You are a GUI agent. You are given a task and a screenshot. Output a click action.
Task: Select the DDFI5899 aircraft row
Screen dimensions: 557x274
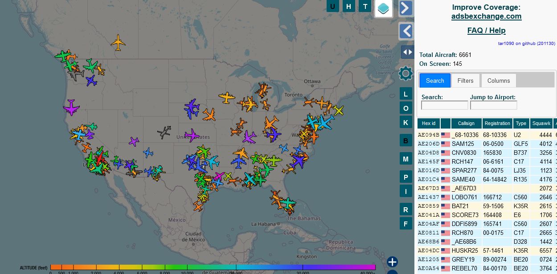(x=487, y=224)
